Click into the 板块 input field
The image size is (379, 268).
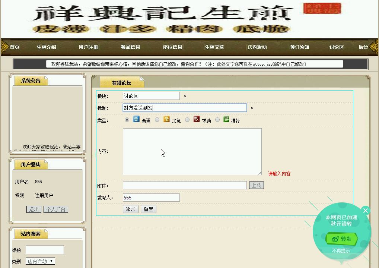tap(151, 96)
